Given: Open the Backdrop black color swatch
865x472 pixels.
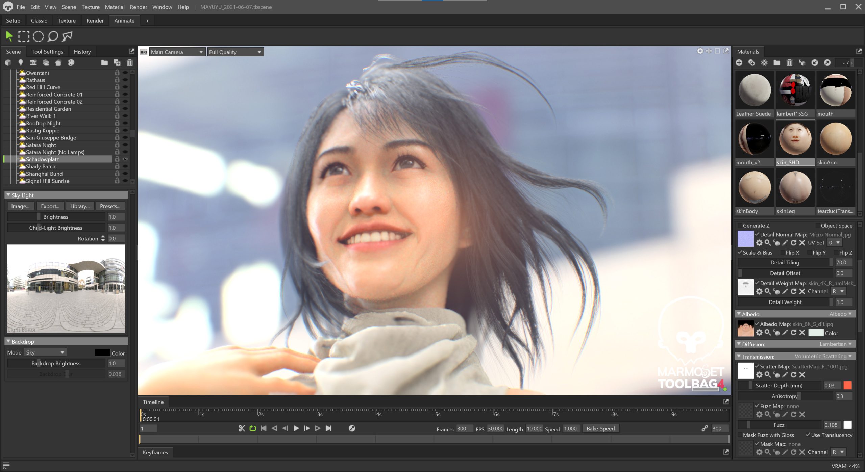Looking at the screenshot, I should [102, 353].
